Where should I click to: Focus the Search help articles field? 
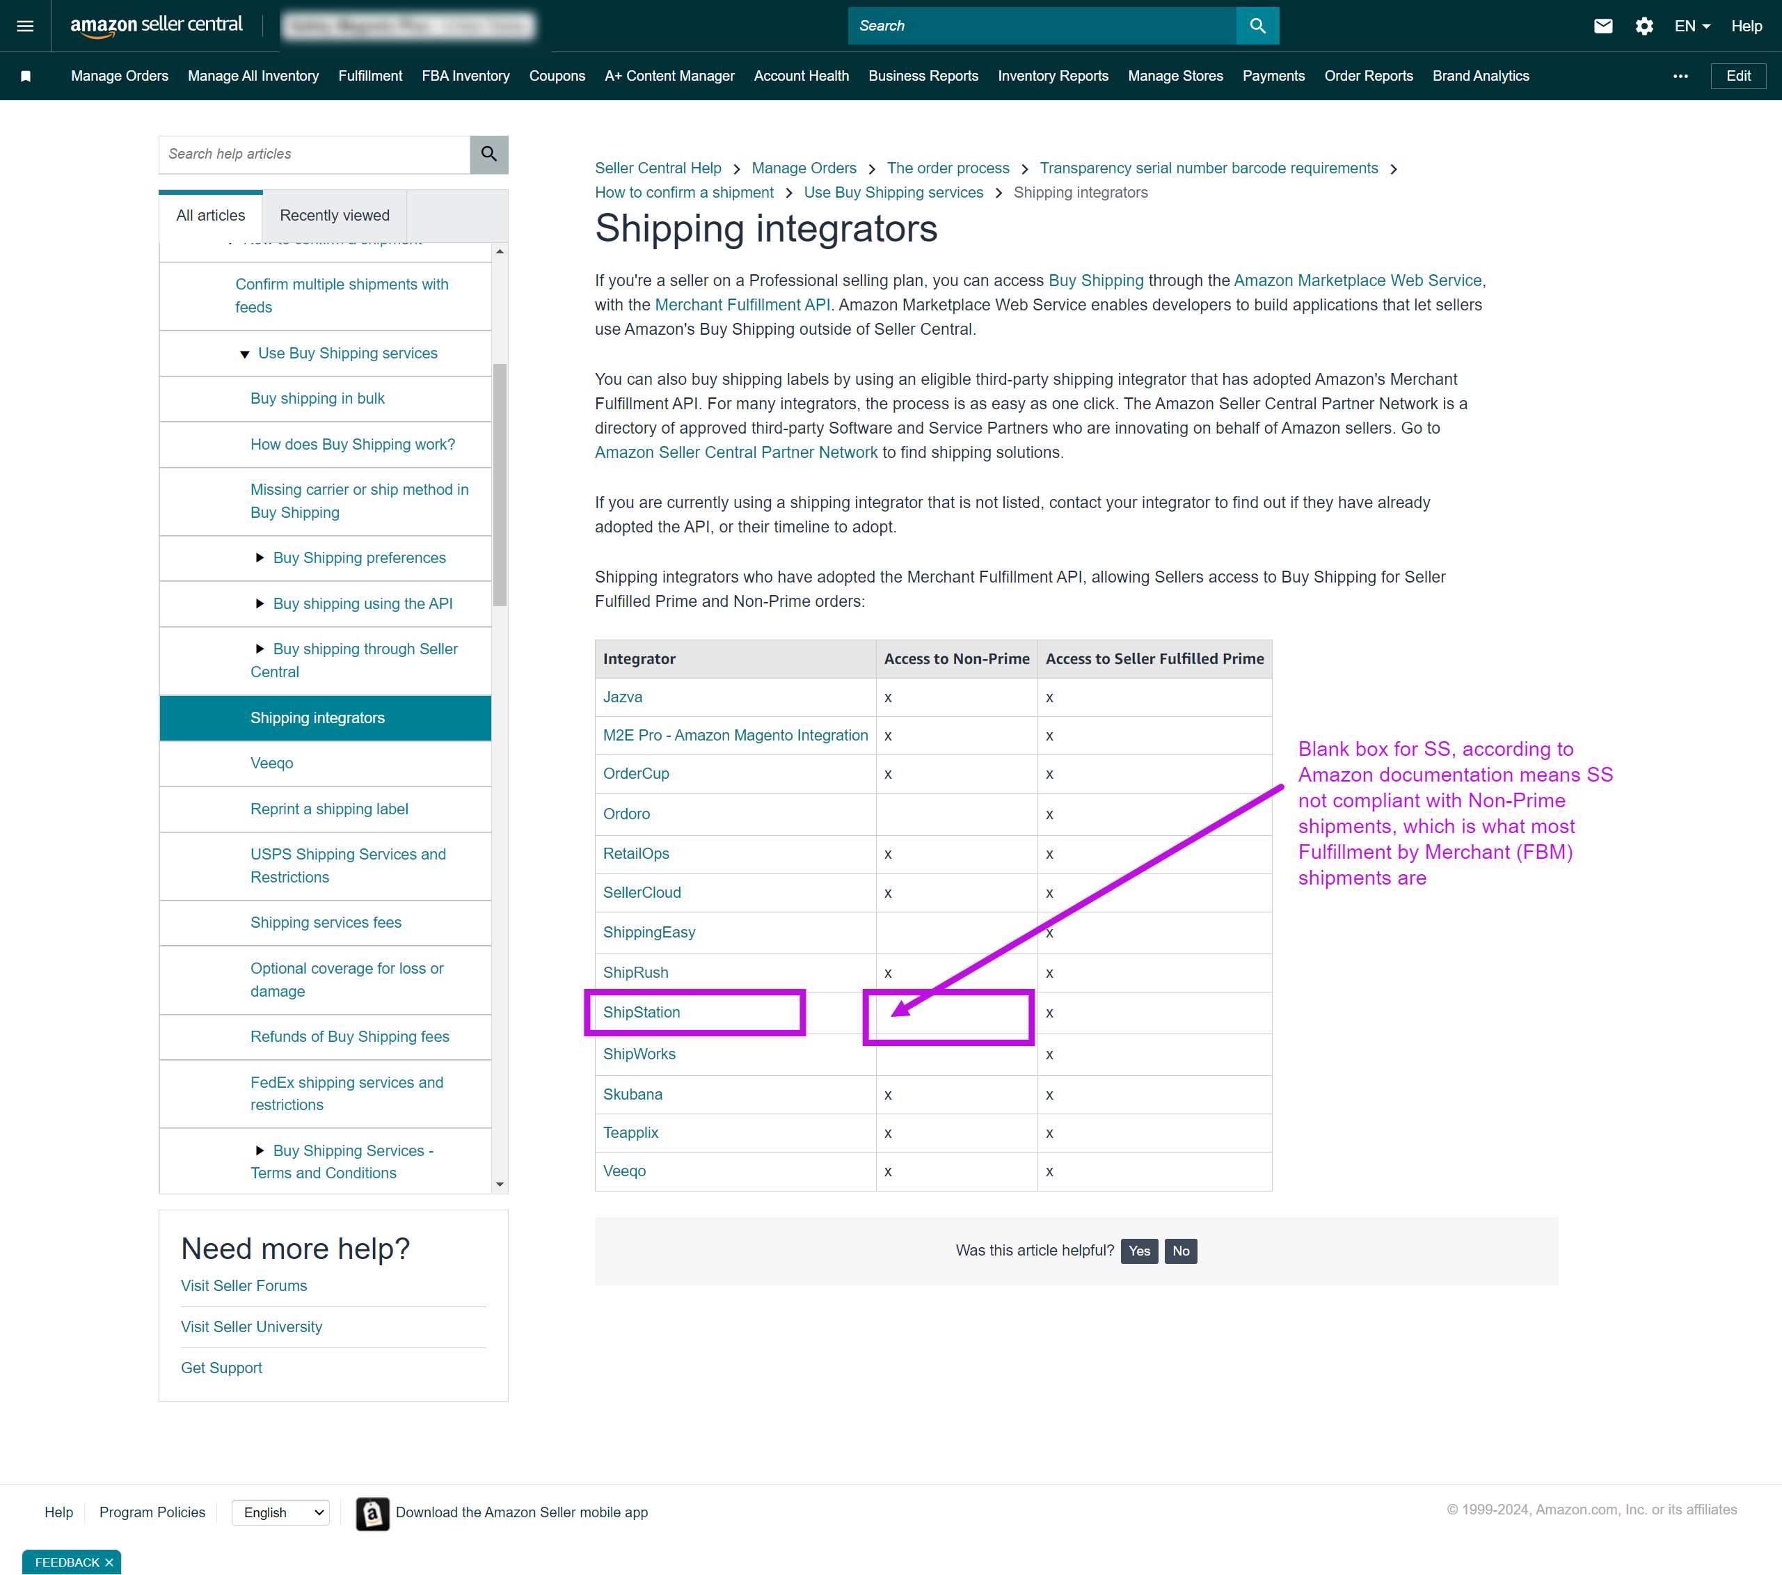click(314, 155)
